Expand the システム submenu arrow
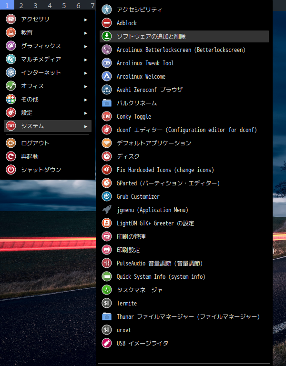Viewport: 286px width, 366px height. click(x=86, y=126)
